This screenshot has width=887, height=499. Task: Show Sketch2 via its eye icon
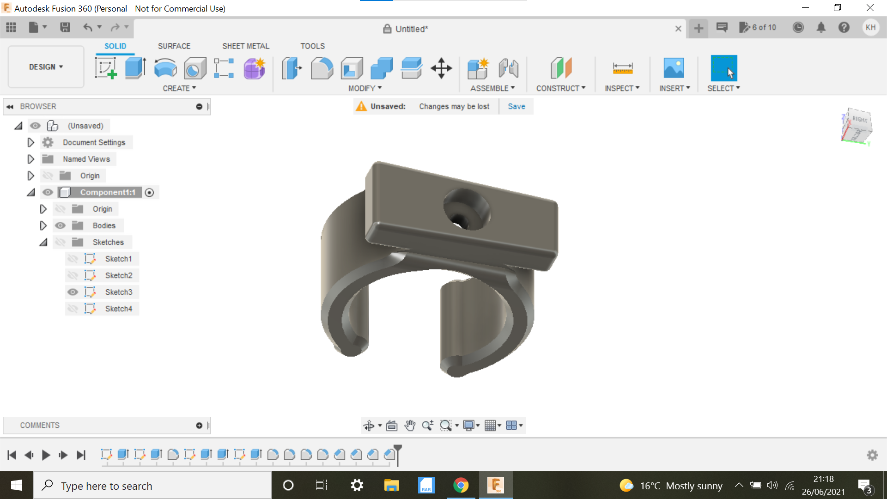pos(73,275)
